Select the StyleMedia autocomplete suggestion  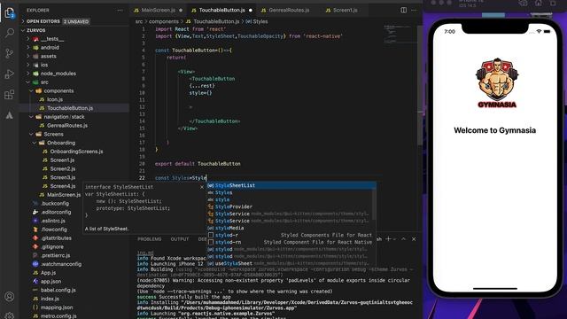pyautogui.click(x=291, y=229)
